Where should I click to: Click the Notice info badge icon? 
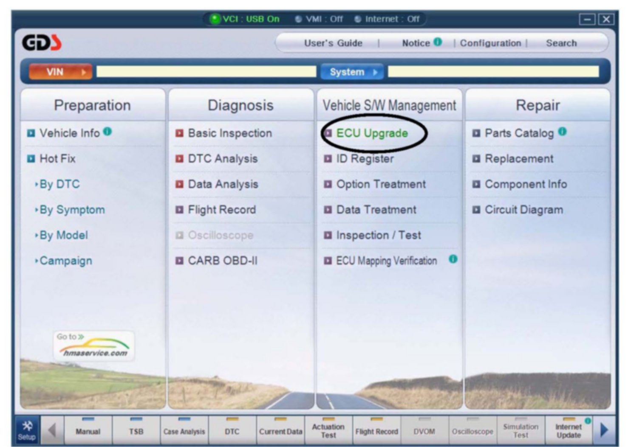438,42
